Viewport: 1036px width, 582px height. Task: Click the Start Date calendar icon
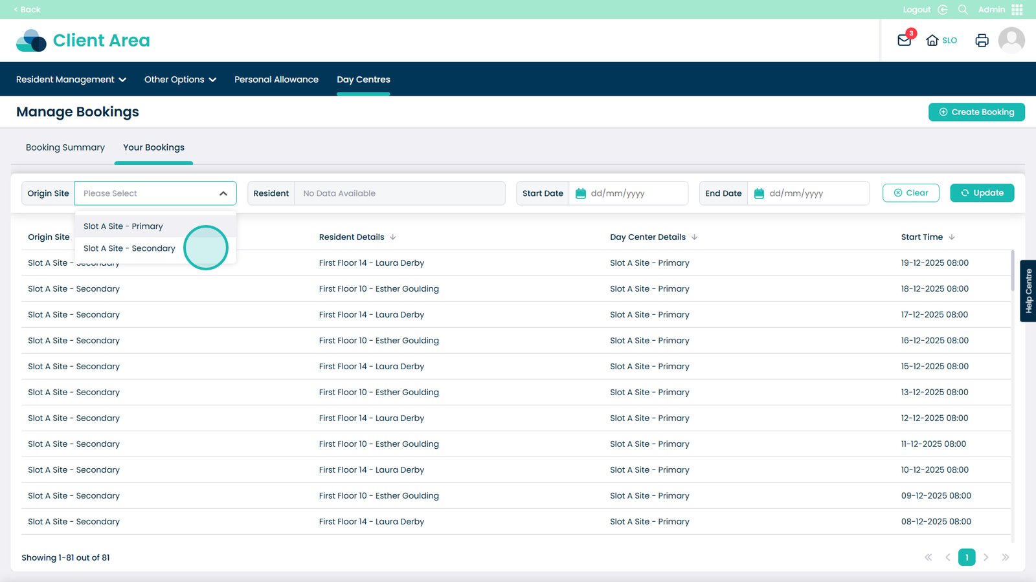(581, 193)
